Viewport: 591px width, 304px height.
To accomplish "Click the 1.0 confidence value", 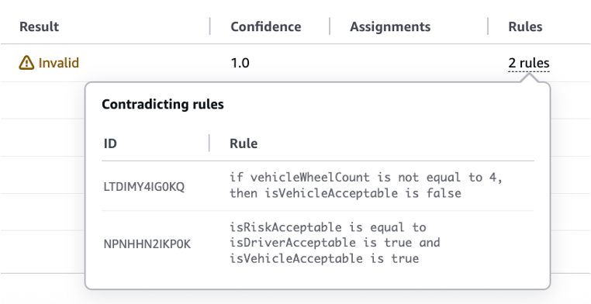I will (240, 63).
